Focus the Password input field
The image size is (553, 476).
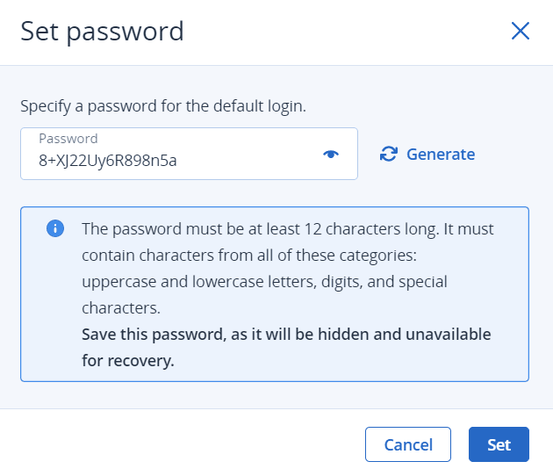click(189, 154)
